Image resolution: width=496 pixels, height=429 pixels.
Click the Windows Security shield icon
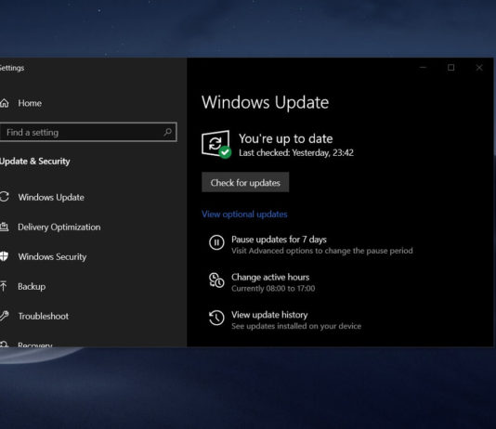(x=4, y=256)
